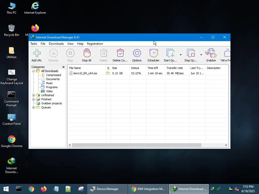Open This PC desktop icon
259x194 pixels.
(12, 8)
